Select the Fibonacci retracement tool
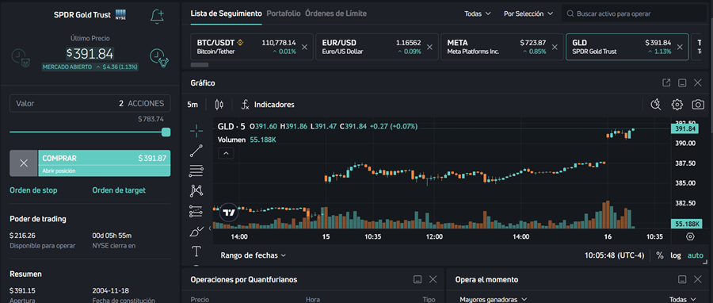This screenshot has height=303, width=713. pos(196,171)
